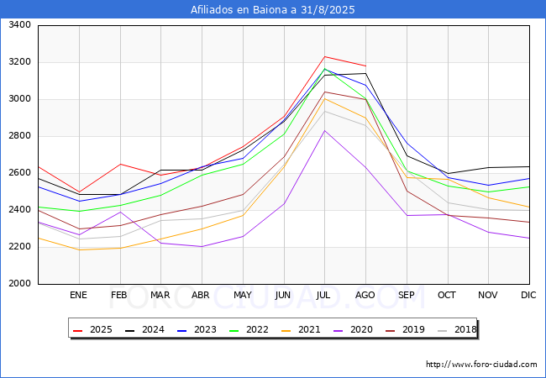
Task: Select the JUL month axis label
Action: [x=324, y=295]
